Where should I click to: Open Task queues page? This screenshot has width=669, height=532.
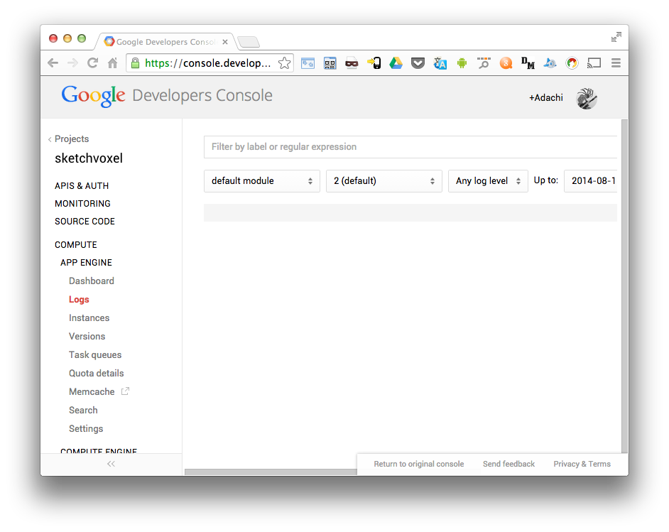tap(95, 354)
